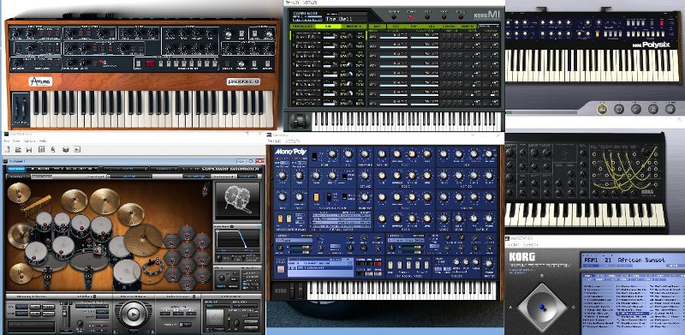Click the wheel block beside the Prophet keyboard

[x=21, y=110]
